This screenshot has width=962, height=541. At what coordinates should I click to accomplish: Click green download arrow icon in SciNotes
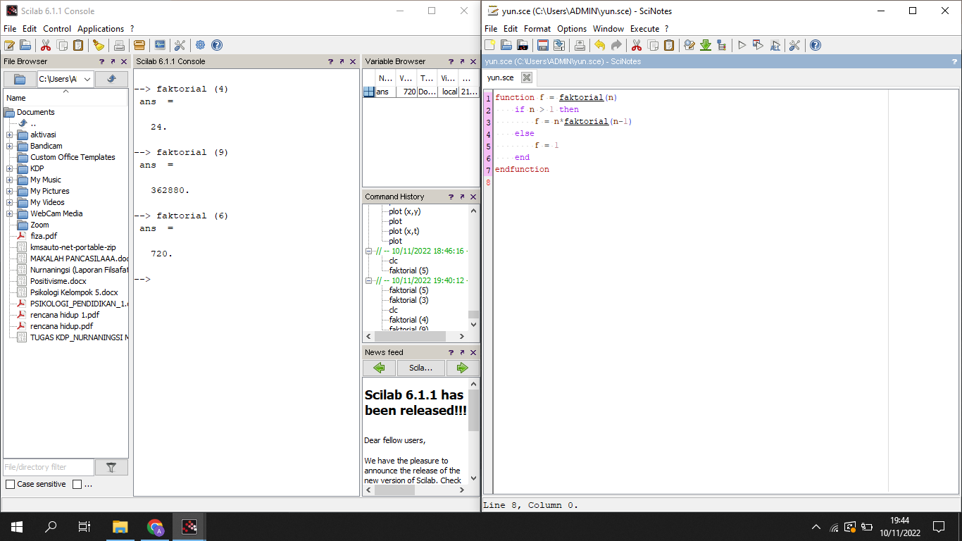click(706, 45)
